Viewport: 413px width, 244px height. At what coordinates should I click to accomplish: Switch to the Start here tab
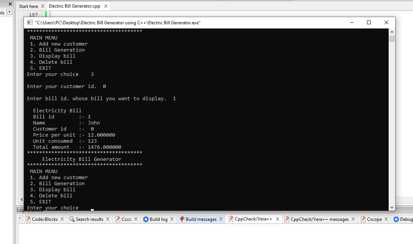(29, 6)
